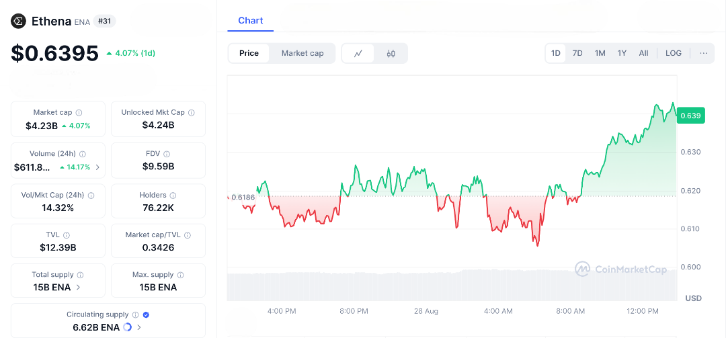Expand Volume (24h) details chevron
Screen dimensions: 726x338
[x=97, y=167]
